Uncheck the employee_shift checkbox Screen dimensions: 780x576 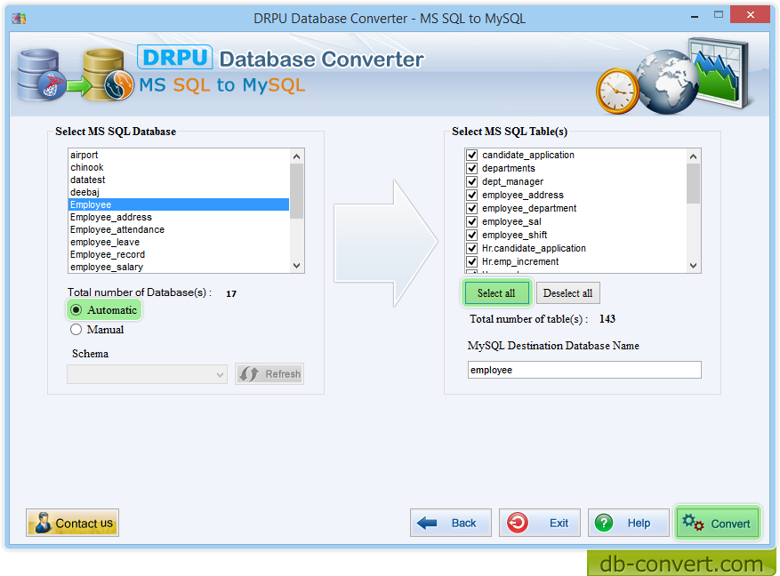tap(472, 235)
